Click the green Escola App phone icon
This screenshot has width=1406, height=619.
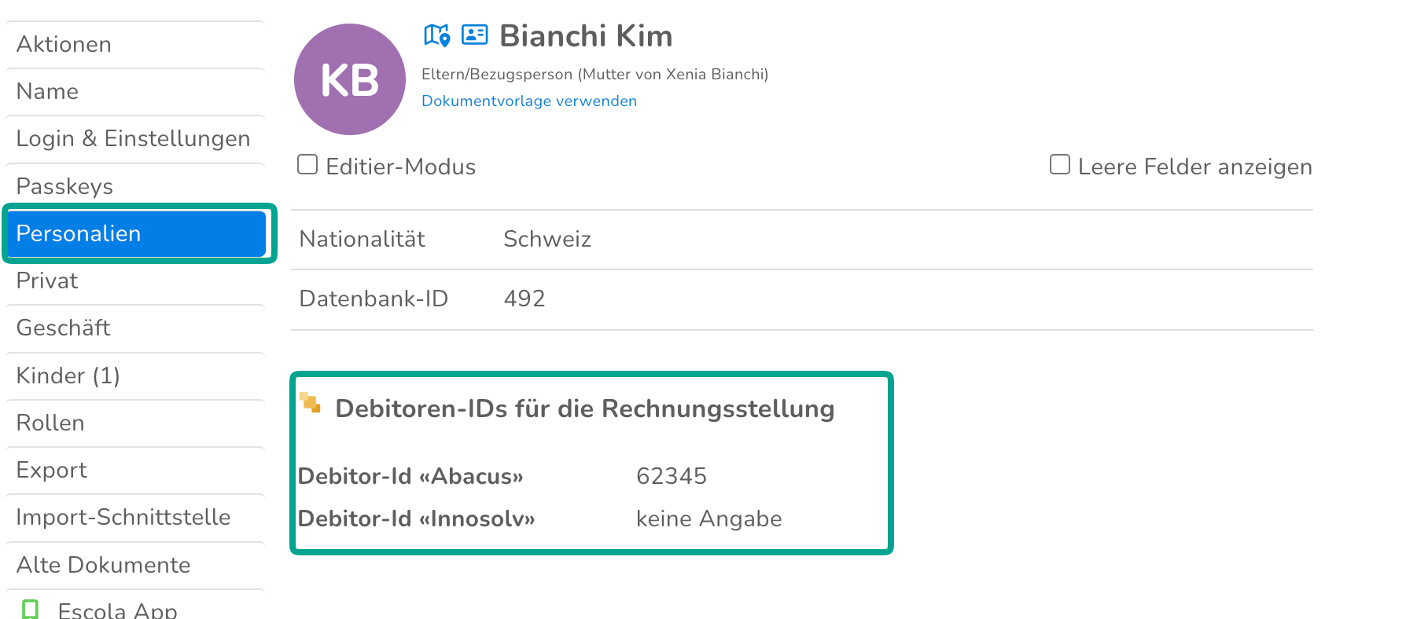pyautogui.click(x=31, y=610)
